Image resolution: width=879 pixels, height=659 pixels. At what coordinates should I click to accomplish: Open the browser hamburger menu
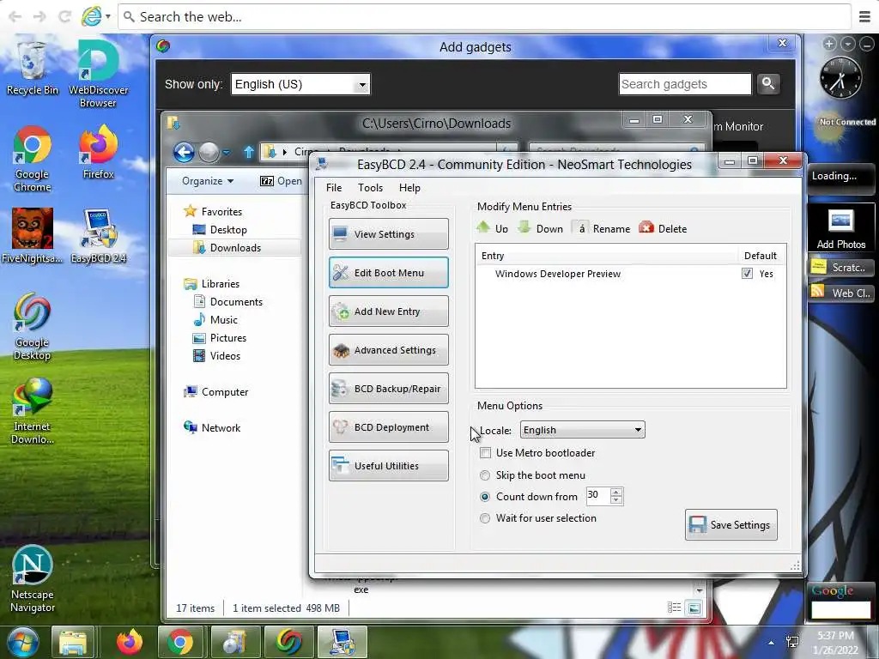pyautogui.click(x=865, y=17)
